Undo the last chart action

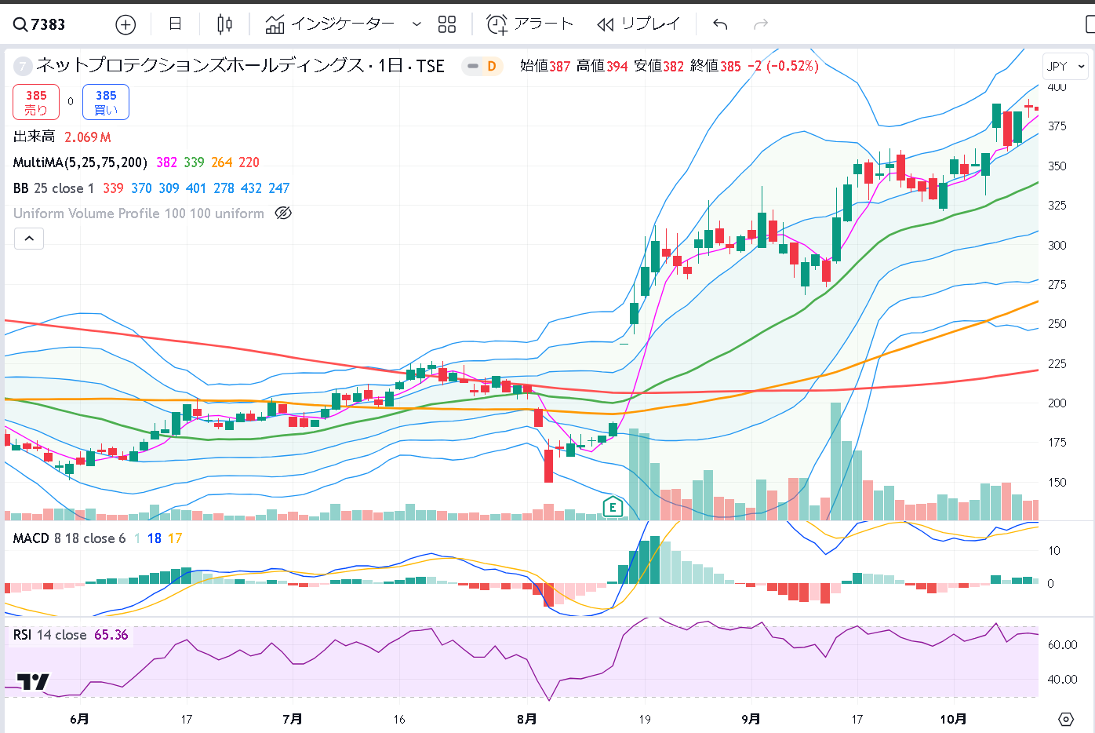(x=720, y=24)
